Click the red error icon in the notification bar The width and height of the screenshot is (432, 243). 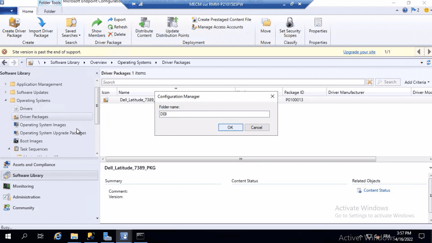tap(4, 52)
